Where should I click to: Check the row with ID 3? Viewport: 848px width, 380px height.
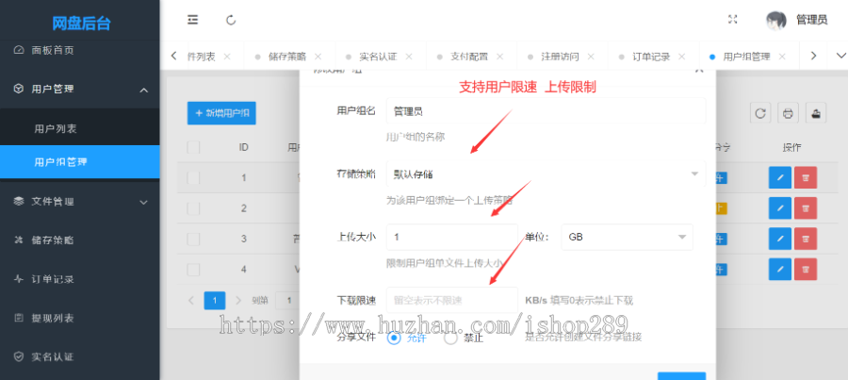[193, 239]
